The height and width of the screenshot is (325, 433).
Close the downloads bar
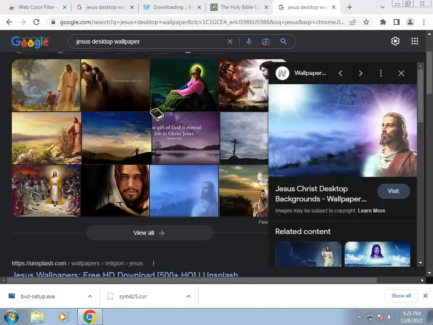click(425, 296)
